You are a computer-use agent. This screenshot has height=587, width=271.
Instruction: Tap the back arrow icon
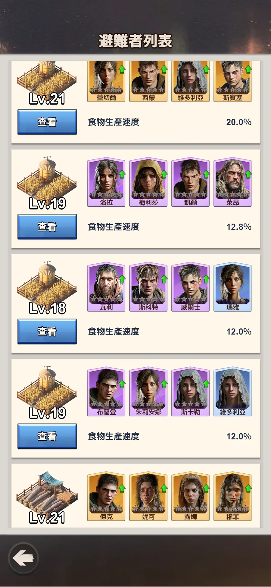coord(23,558)
